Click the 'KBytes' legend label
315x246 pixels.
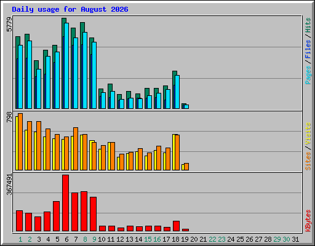(308, 221)
